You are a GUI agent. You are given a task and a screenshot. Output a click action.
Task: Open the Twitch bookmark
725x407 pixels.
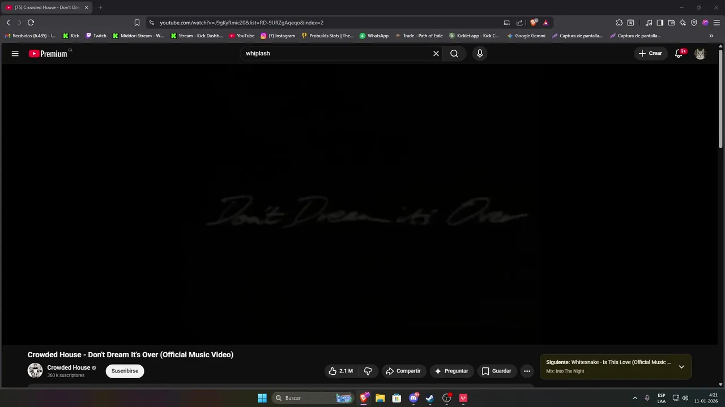(x=96, y=36)
